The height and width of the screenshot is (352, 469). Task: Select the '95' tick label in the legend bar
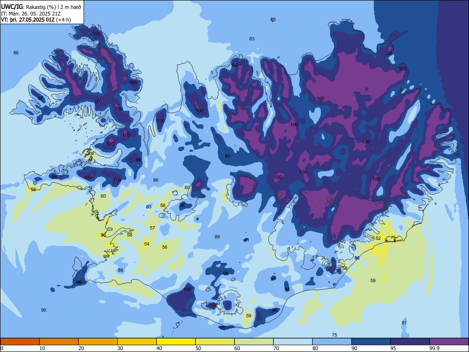(x=393, y=348)
